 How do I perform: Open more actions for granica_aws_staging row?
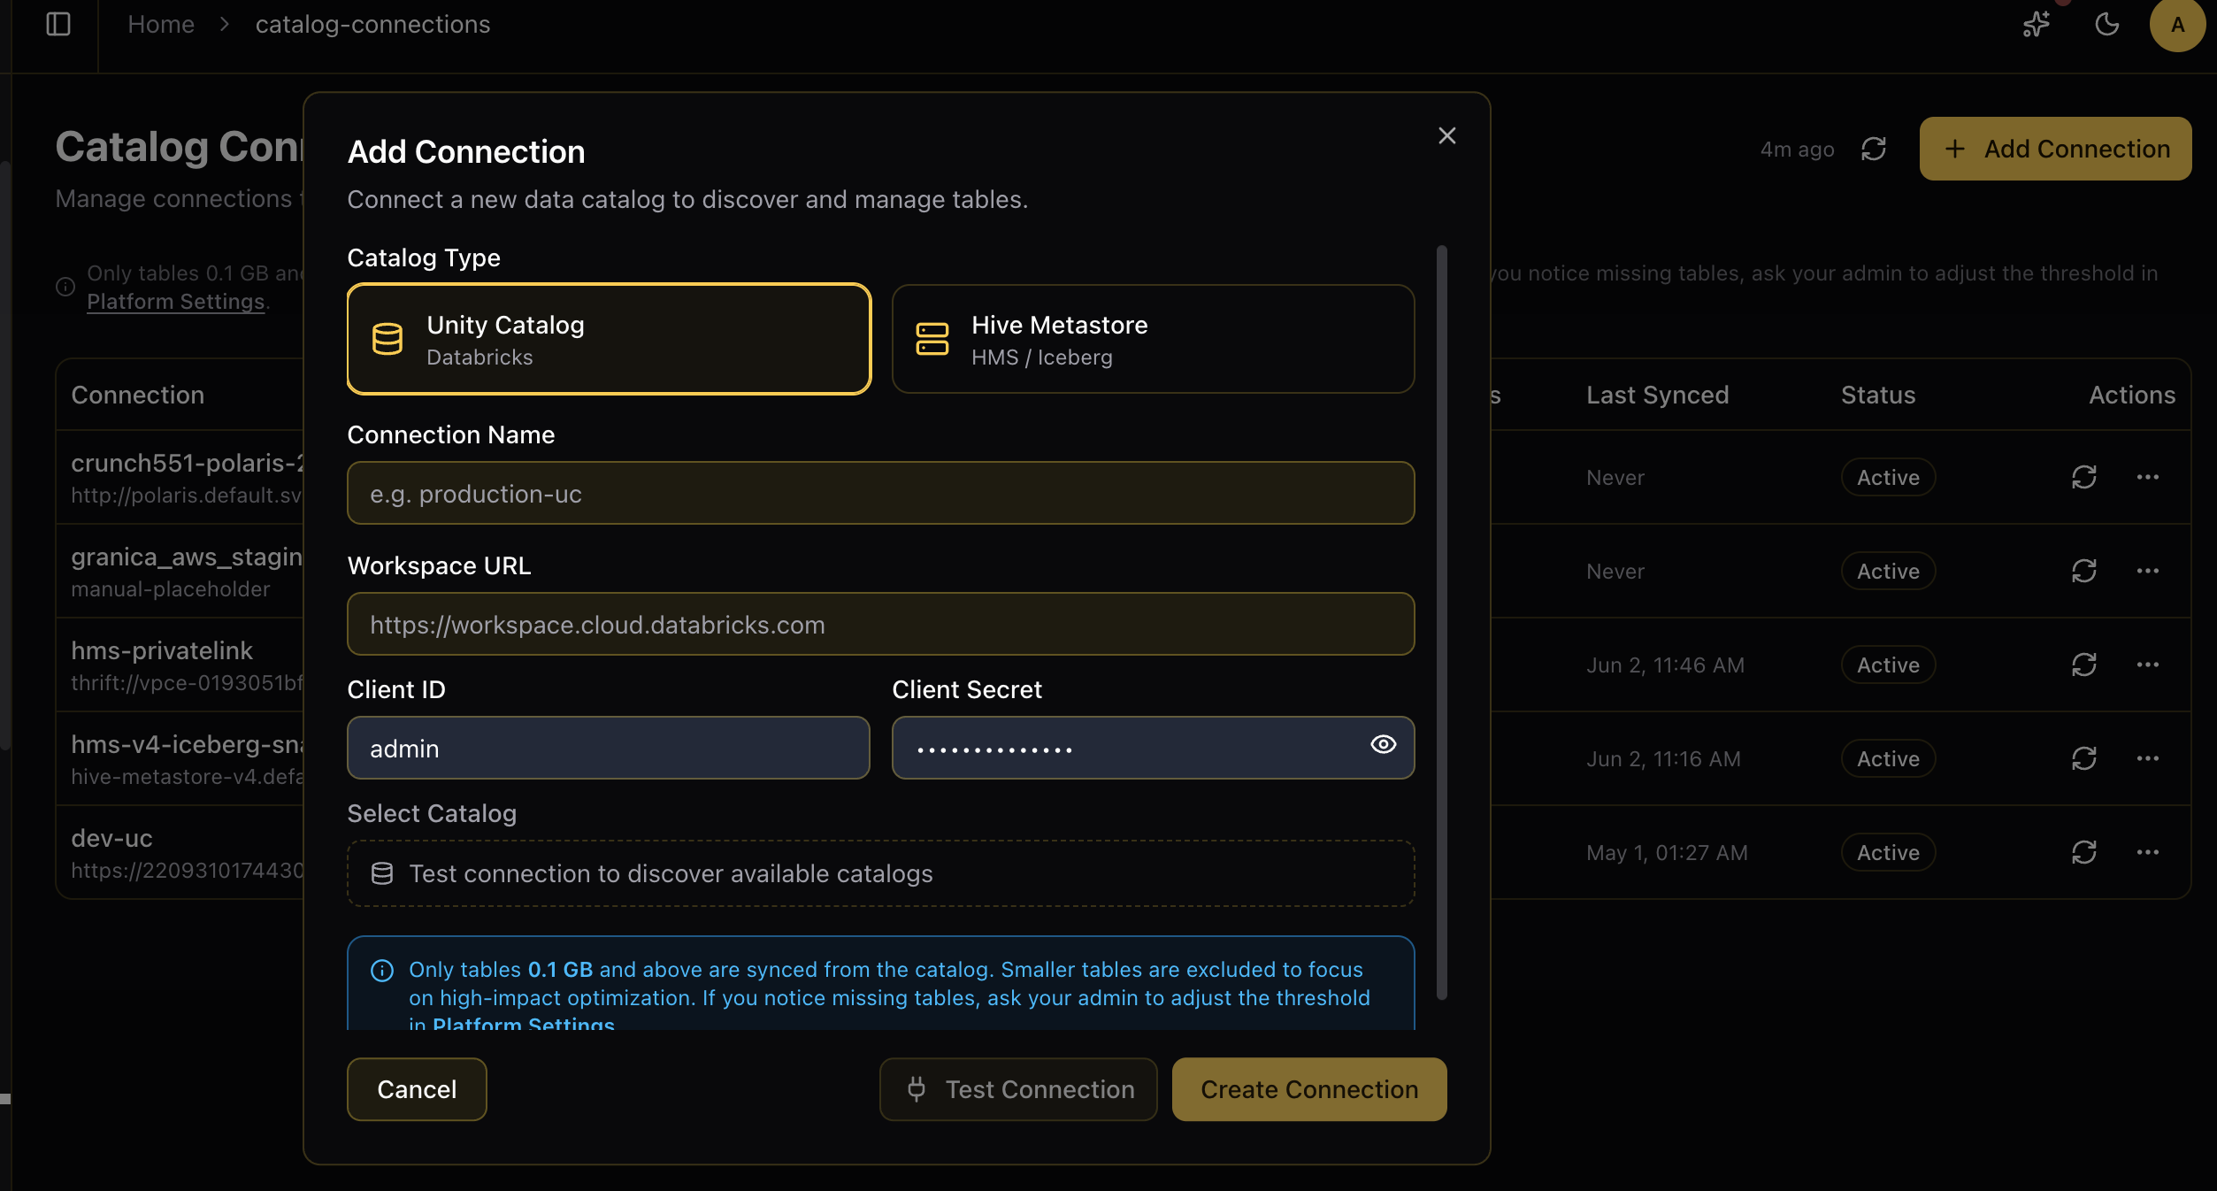point(2148,571)
